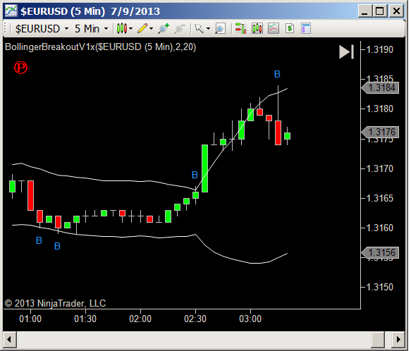Open the $EURUSD instrument dropdown
The height and width of the screenshot is (351, 411).
tap(42, 29)
